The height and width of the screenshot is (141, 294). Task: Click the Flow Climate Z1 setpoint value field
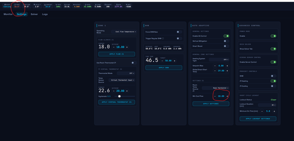[x=120, y=47]
